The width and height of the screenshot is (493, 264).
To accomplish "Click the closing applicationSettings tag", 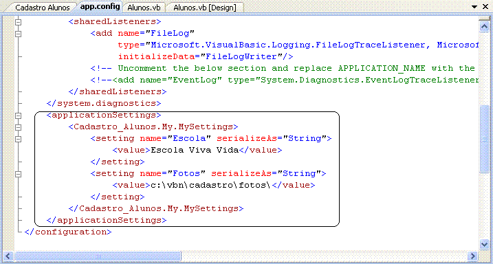I will point(107,221).
